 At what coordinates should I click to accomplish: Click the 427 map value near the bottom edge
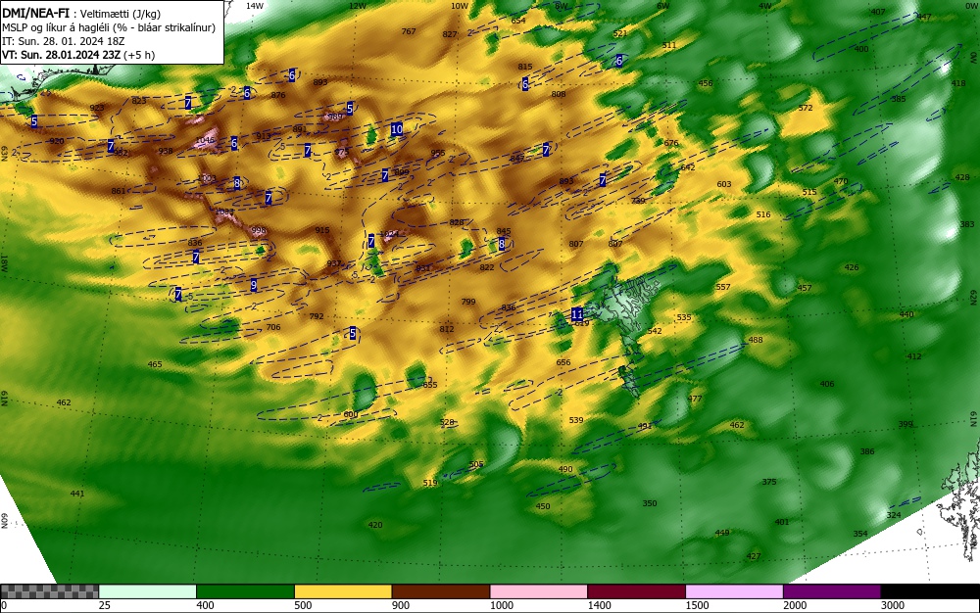click(x=753, y=556)
